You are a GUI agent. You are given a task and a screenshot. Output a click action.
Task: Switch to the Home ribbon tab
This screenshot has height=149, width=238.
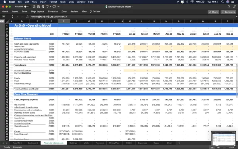[x=5, y=12]
